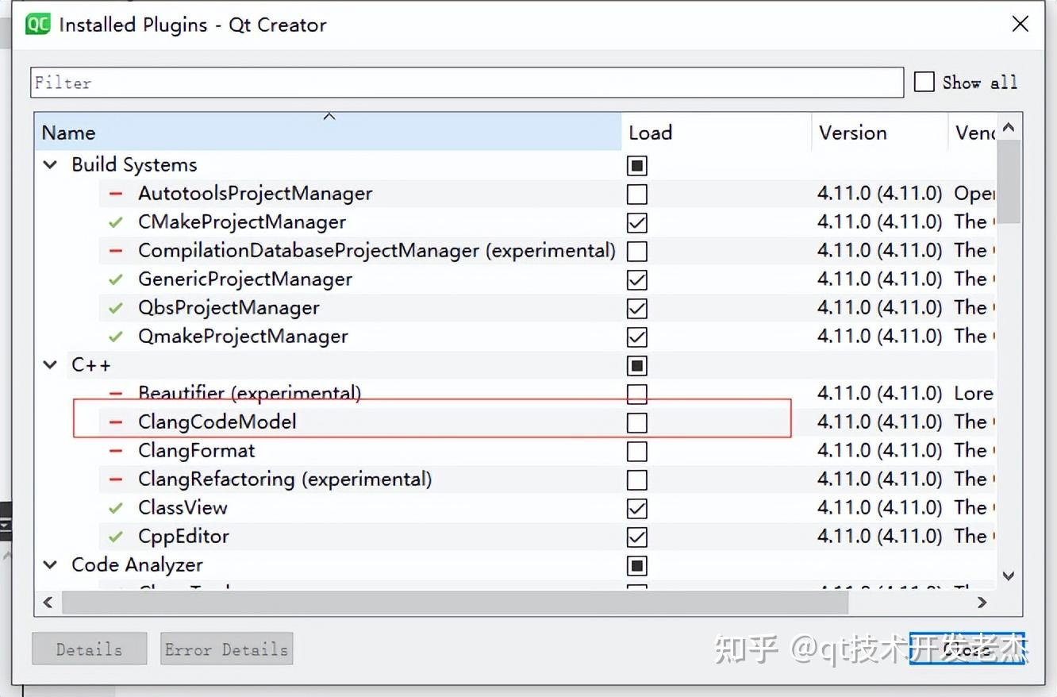
Task: Collapse the C++ section
Action: tap(49, 365)
